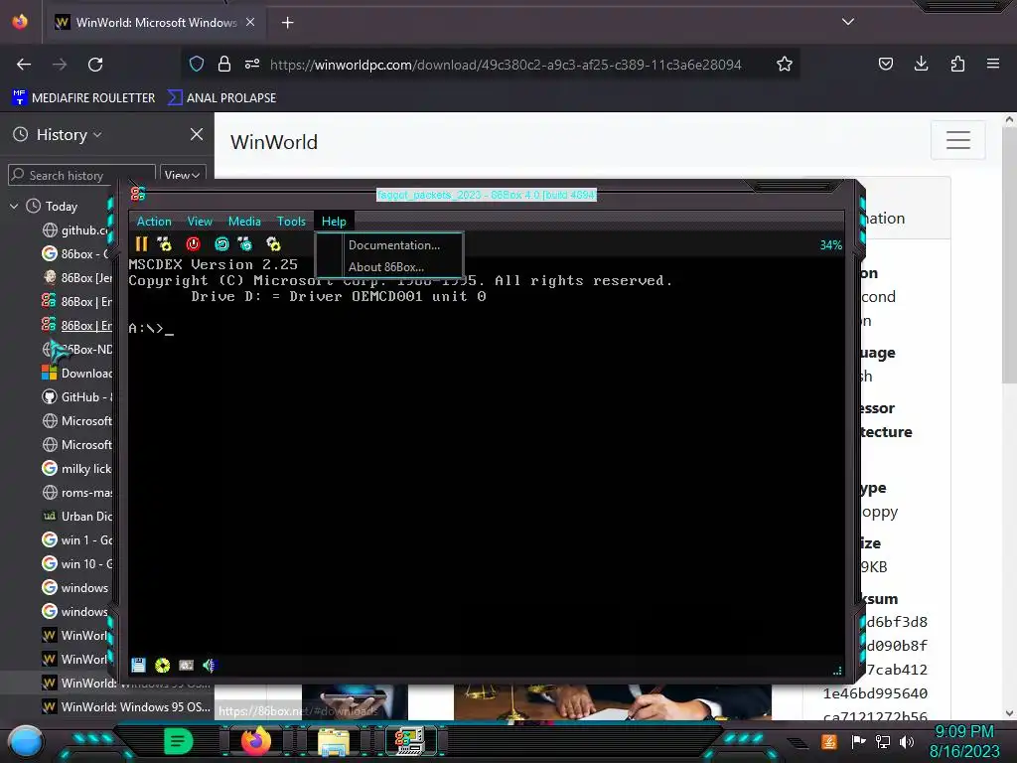Bookmark this page with the star icon
This screenshot has width=1017, height=763.
[x=785, y=64]
